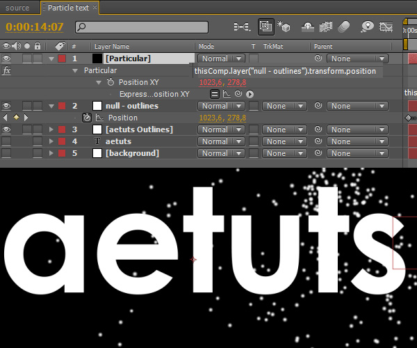Screen dimensions: 417x348
Task: Click expression graph icon
Action: pos(227,94)
